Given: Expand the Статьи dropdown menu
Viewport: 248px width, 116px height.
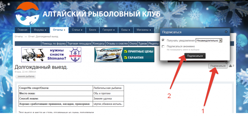Looking at the screenshot, I should click(77, 30).
